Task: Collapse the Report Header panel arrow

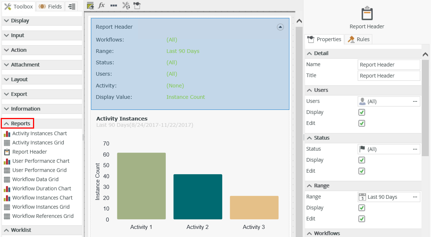Action: coord(280,27)
